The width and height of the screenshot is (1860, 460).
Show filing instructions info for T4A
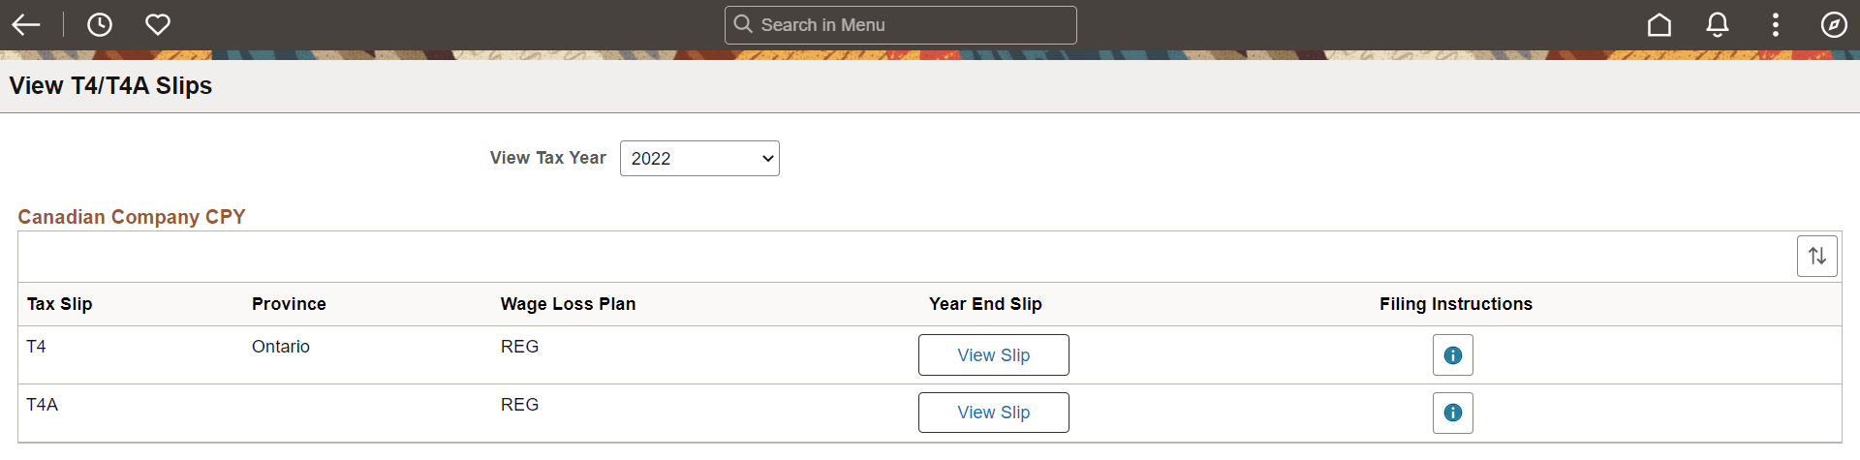[1452, 413]
